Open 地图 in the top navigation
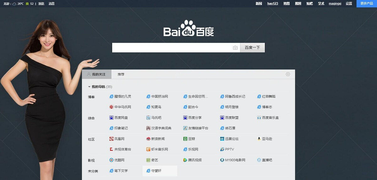The image size is (377, 180). pyautogui.click(x=287, y=4)
